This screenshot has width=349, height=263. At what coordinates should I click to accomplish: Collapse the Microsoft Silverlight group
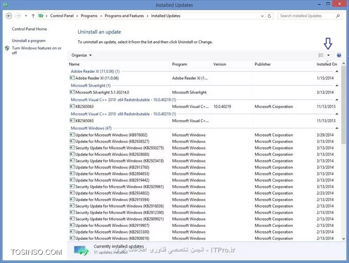pyautogui.click(x=337, y=86)
